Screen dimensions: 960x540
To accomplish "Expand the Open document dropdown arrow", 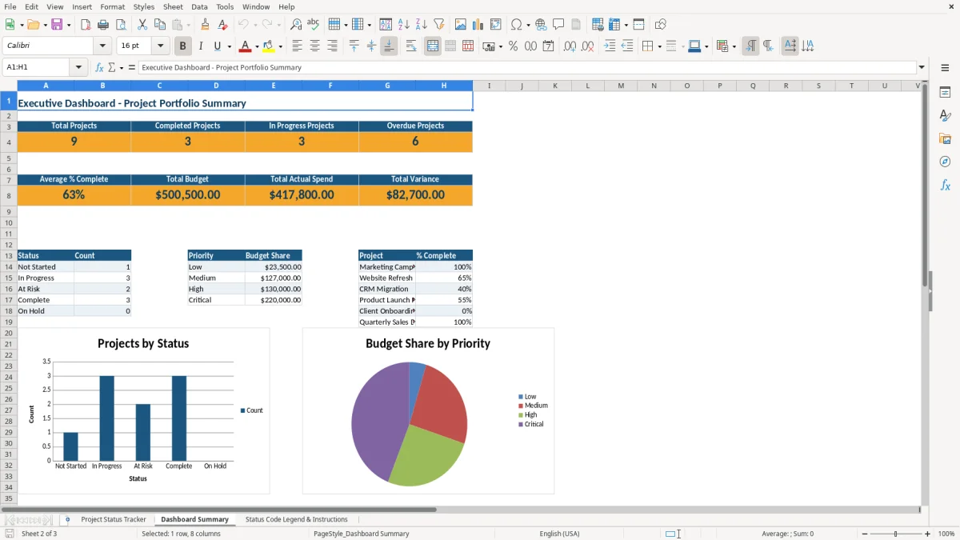I will pyautogui.click(x=43, y=25).
